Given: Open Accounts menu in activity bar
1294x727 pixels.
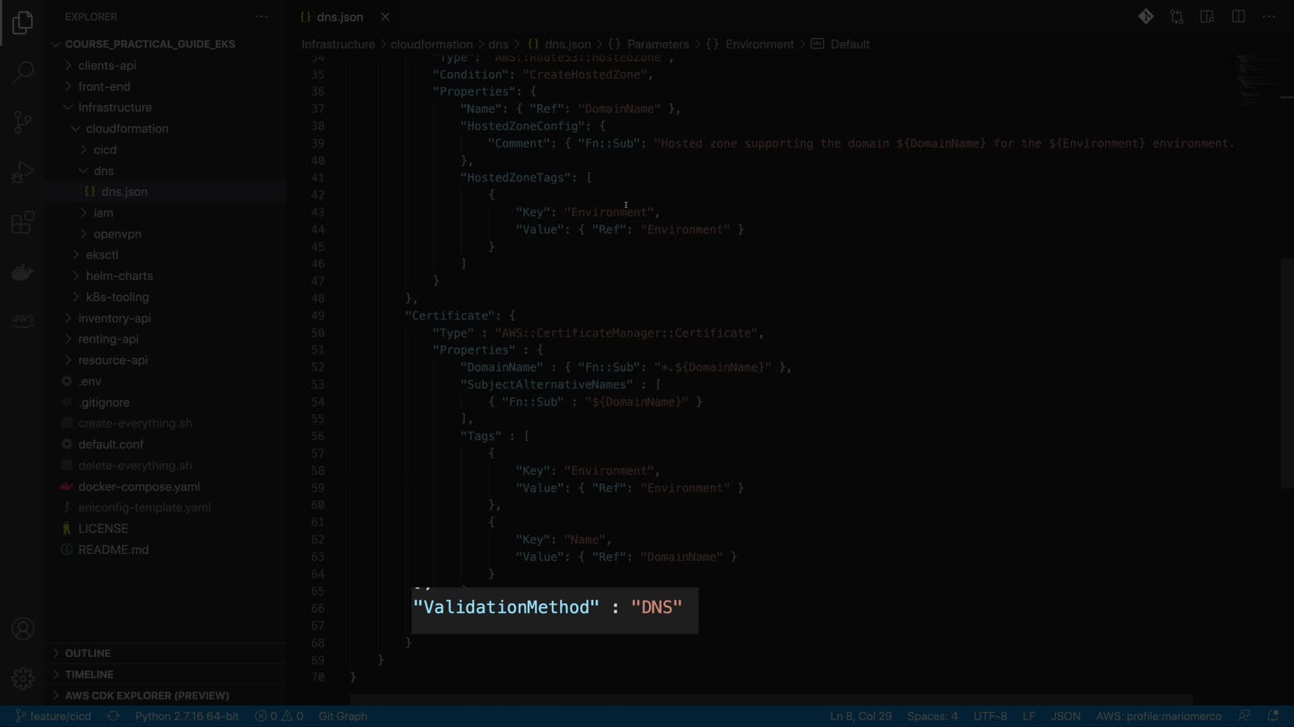Looking at the screenshot, I should (23, 629).
